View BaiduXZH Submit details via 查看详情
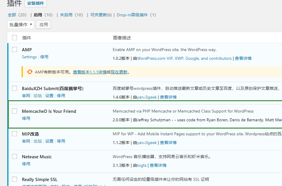 pyautogui.click(x=168, y=97)
